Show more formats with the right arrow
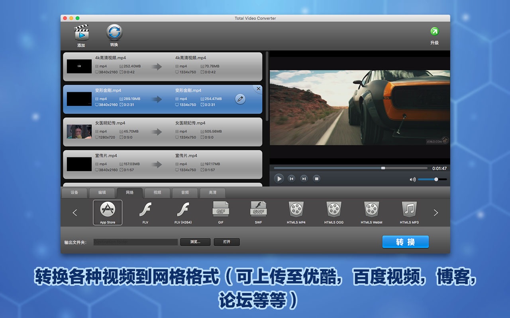The width and height of the screenshot is (510, 318). tap(436, 213)
